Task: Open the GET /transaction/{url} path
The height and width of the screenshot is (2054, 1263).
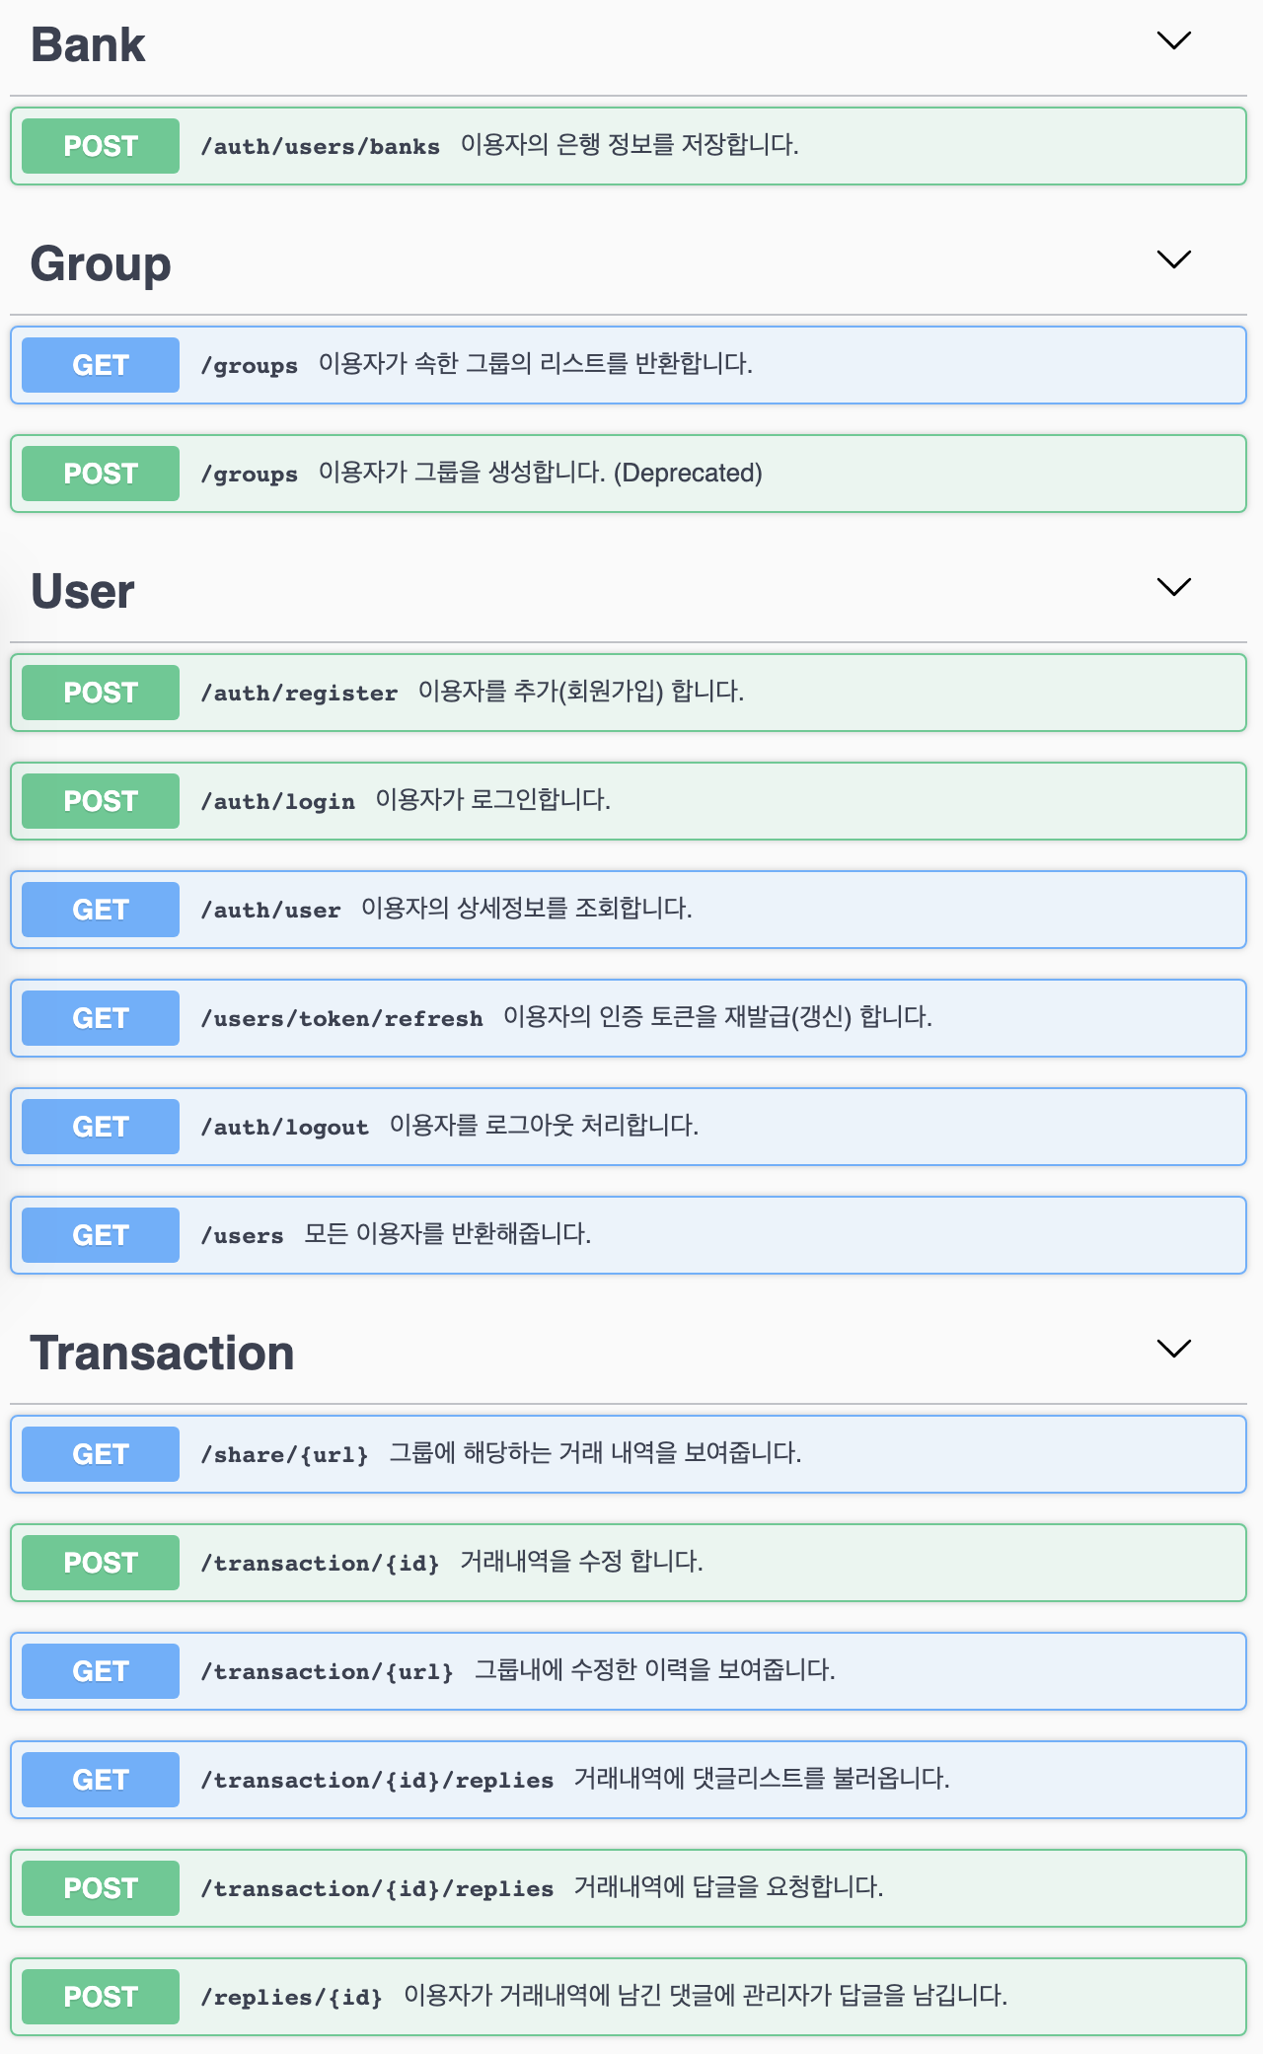Action: pos(327,1672)
